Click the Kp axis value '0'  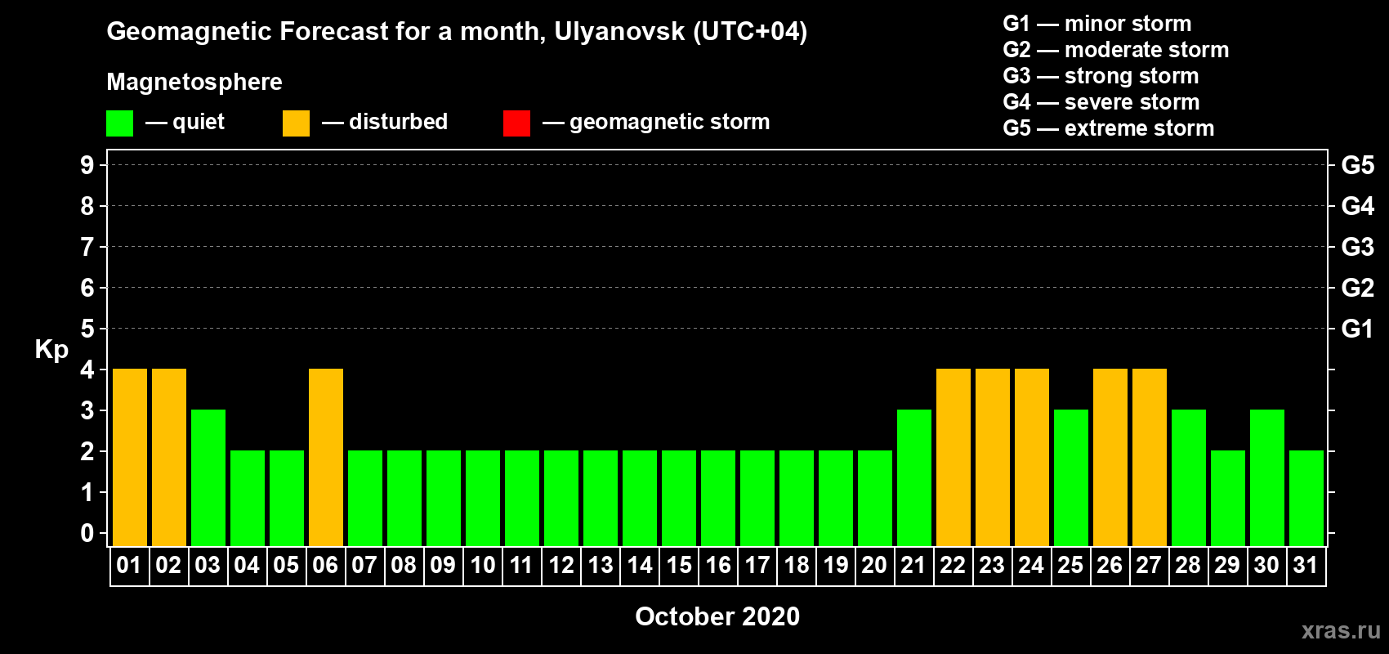[x=87, y=533]
